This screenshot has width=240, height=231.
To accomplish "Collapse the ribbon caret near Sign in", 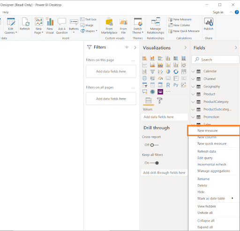I will tap(231, 12).
